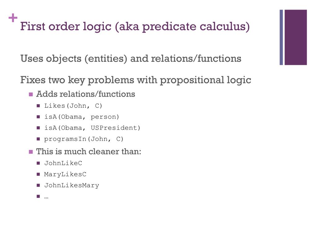
Task: Click bullet icon beside 'Adds relations/functions'
Action: pyautogui.click(x=31, y=94)
